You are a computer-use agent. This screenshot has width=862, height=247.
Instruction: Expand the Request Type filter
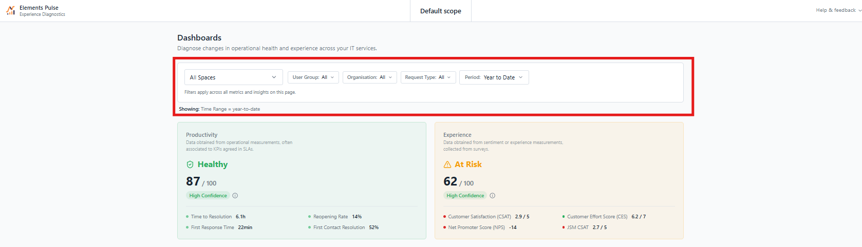tap(428, 77)
